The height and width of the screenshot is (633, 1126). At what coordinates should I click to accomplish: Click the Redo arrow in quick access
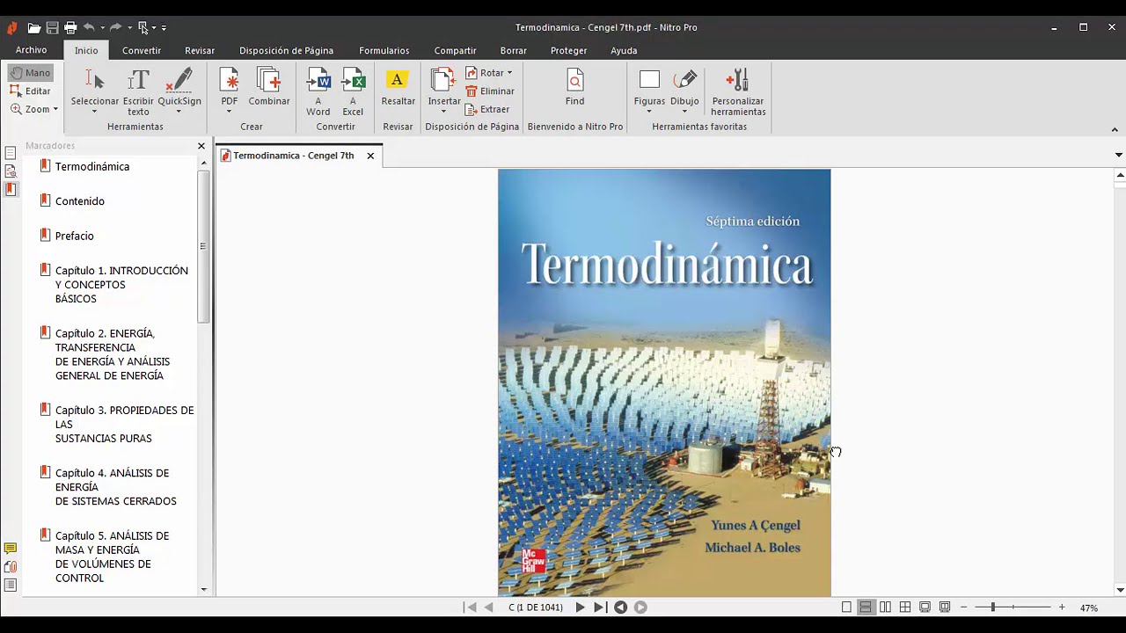pyautogui.click(x=115, y=28)
